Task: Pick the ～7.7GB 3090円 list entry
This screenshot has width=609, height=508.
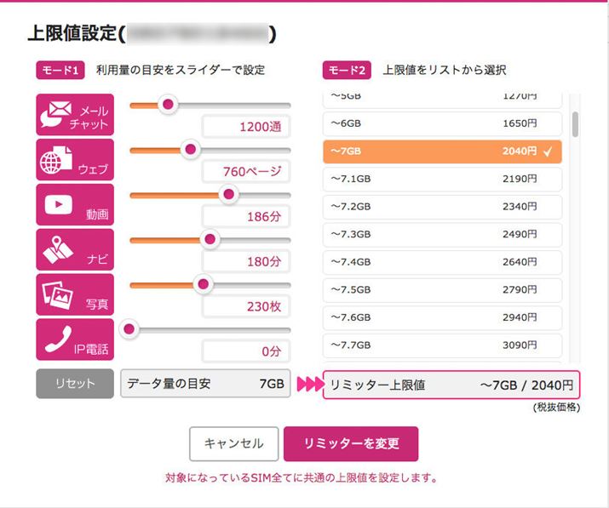Action: point(442,345)
